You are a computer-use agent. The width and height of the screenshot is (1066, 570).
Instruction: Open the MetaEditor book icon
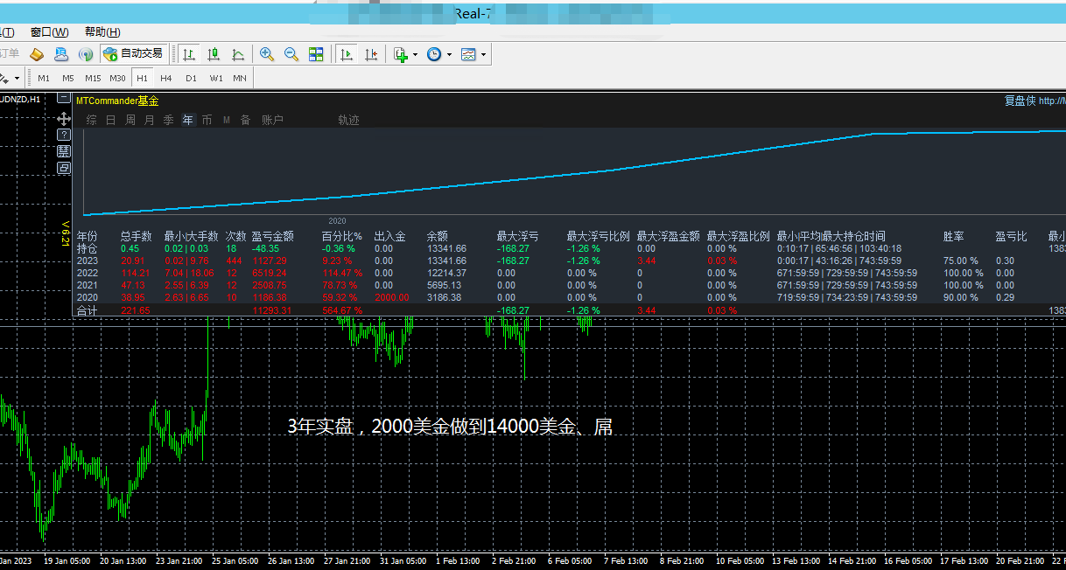point(37,54)
